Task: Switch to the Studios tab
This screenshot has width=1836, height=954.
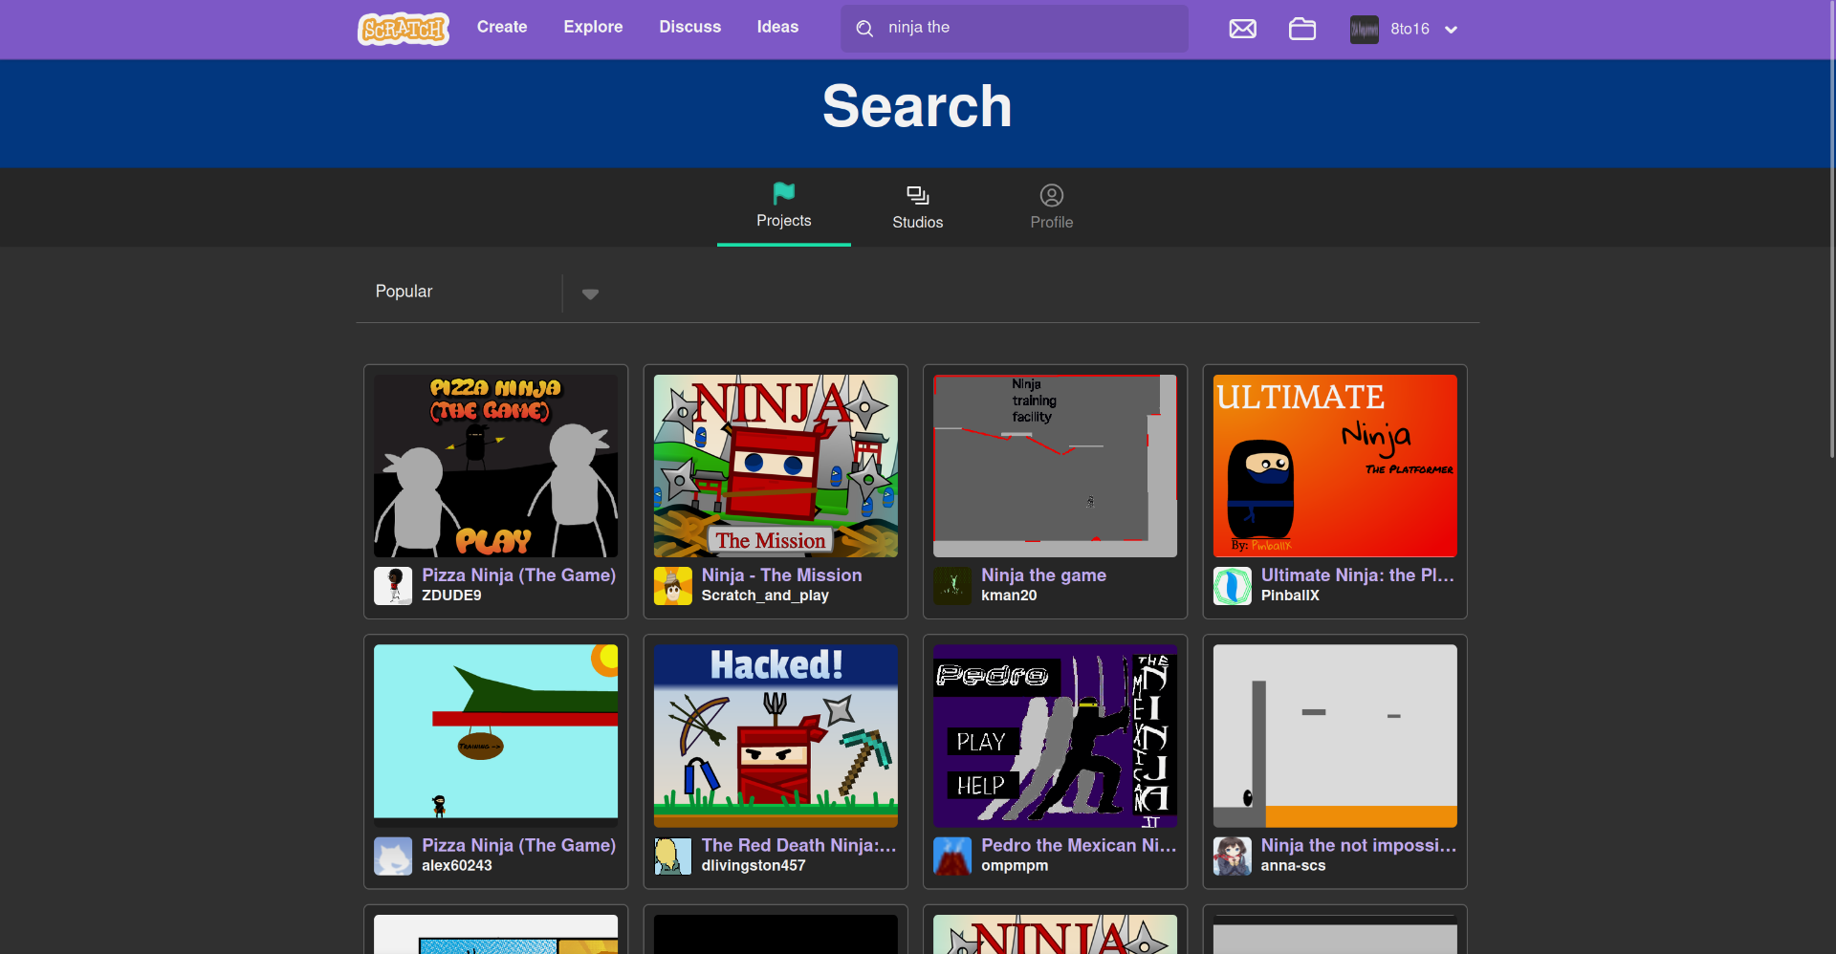Action: [917, 207]
